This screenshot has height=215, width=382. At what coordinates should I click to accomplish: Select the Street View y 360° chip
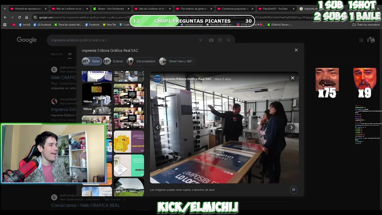[177, 61]
